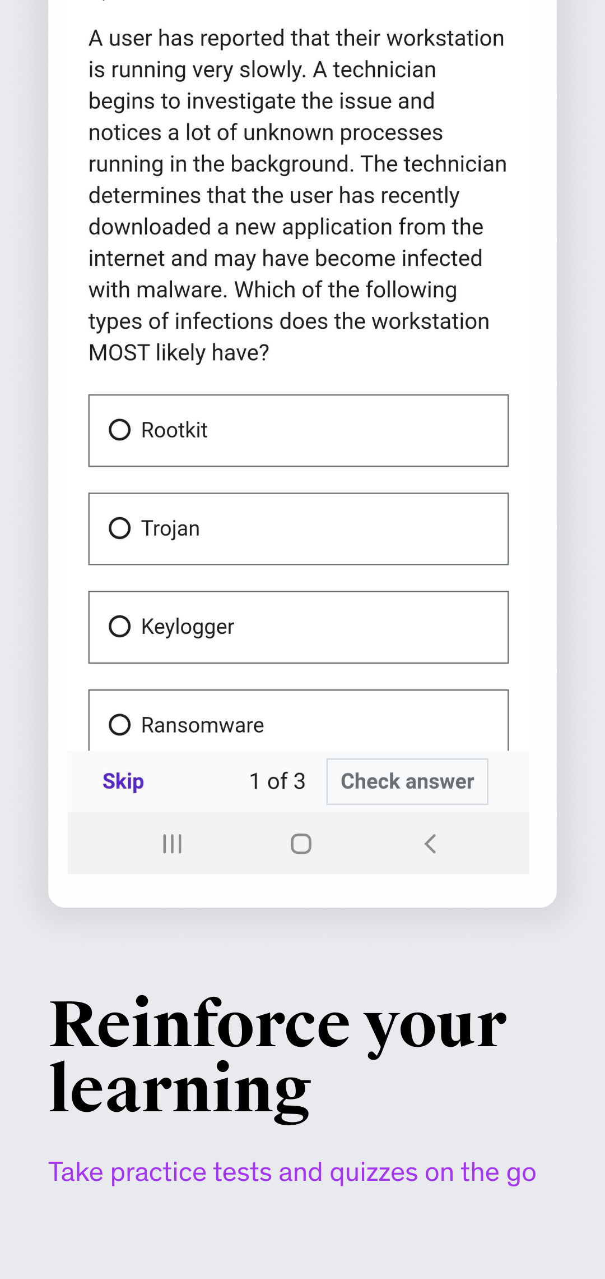The width and height of the screenshot is (605, 1279).
Task: Click the word 'malware' in the question
Action: [181, 290]
